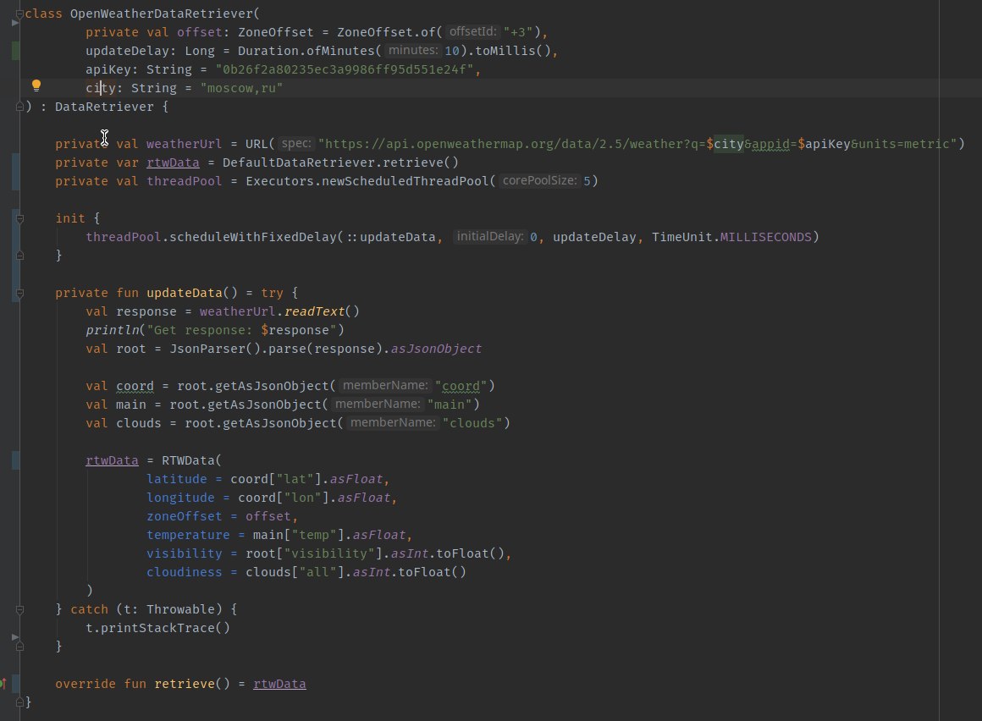Click blue change marker beside 'rtwData = RTWData(' line

click(15, 460)
